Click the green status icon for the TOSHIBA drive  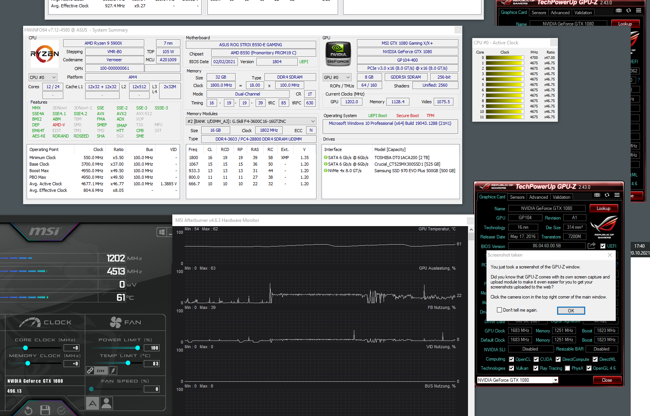(x=326, y=158)
